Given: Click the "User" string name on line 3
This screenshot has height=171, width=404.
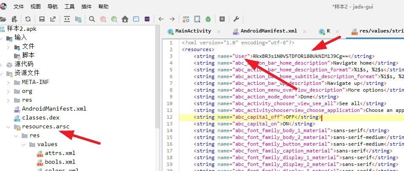Looking at the screenshot, I should pyautogui.click(x=241, y=56).
